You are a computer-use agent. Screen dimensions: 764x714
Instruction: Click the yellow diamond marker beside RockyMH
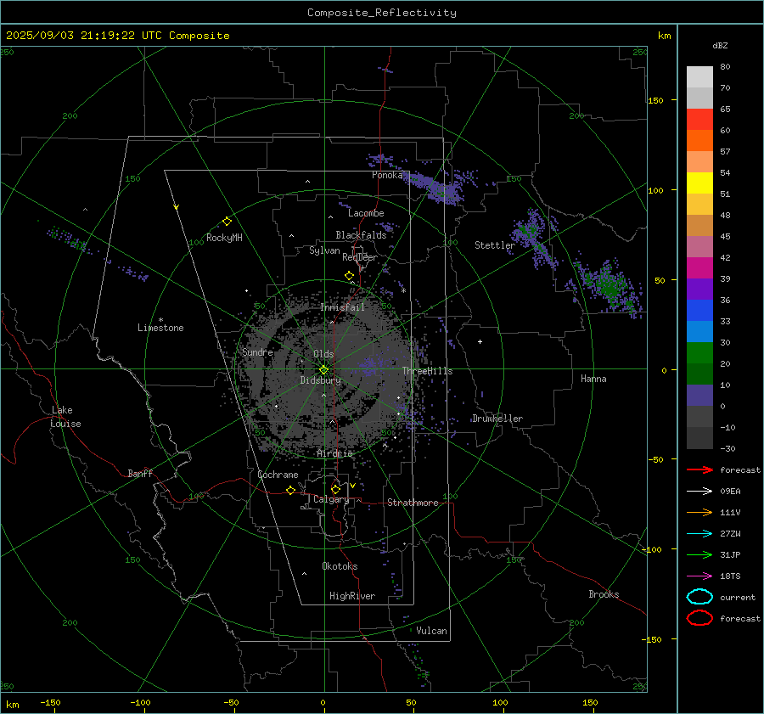(x=227, y=222)
